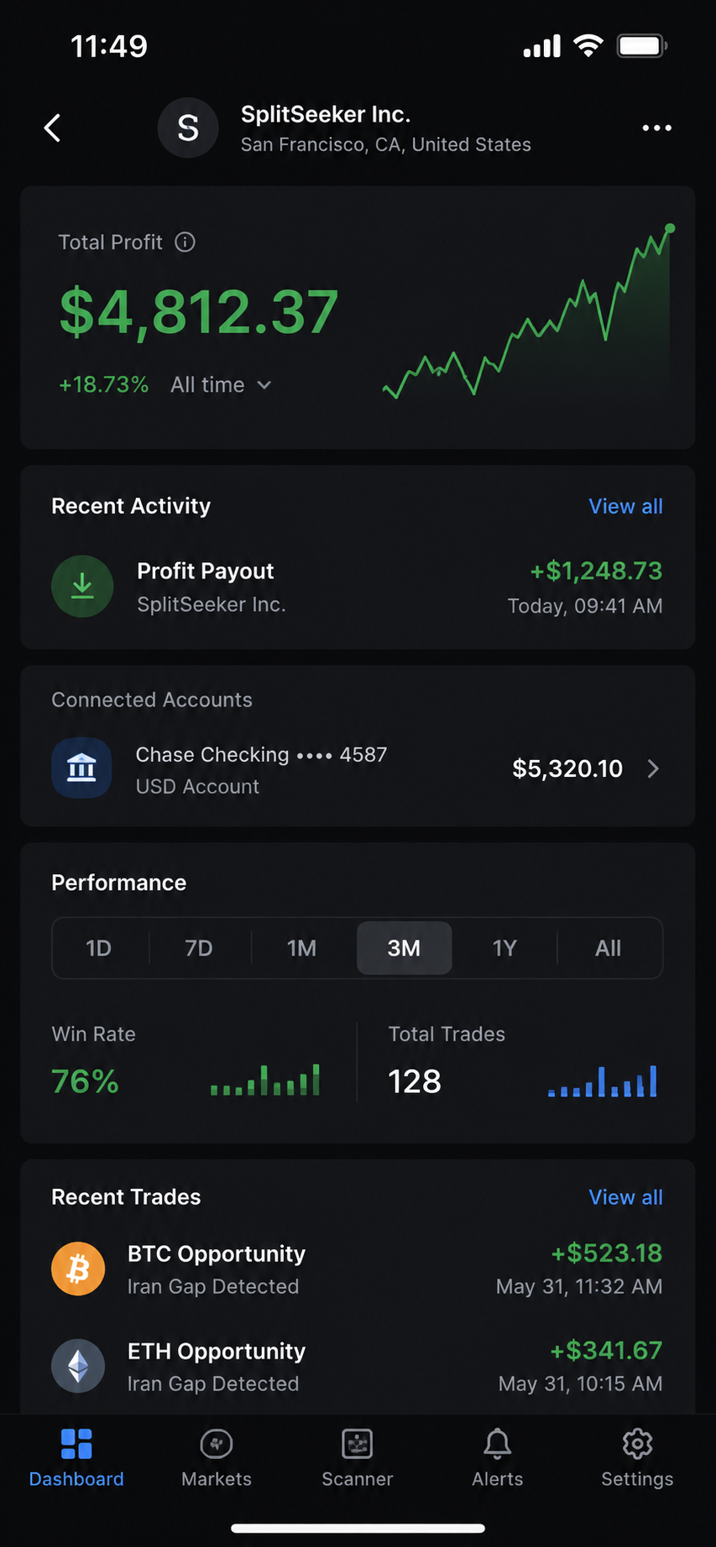Open the Profit Payout entry
This screenshot has height=1547, width=716.
(358, 586)
